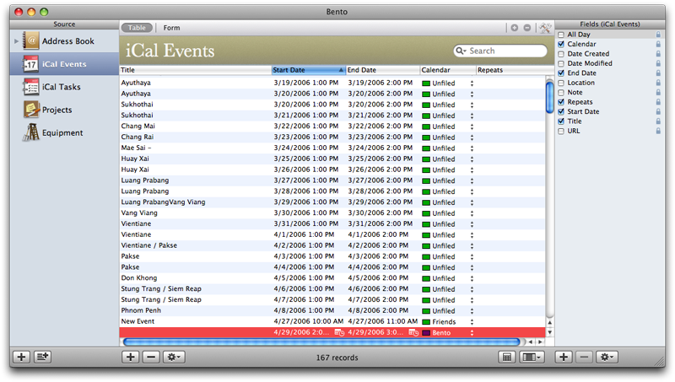The image size is (675, 382).
Task: Enable the Date Modified field checkbox
Action: coord(561,63)
